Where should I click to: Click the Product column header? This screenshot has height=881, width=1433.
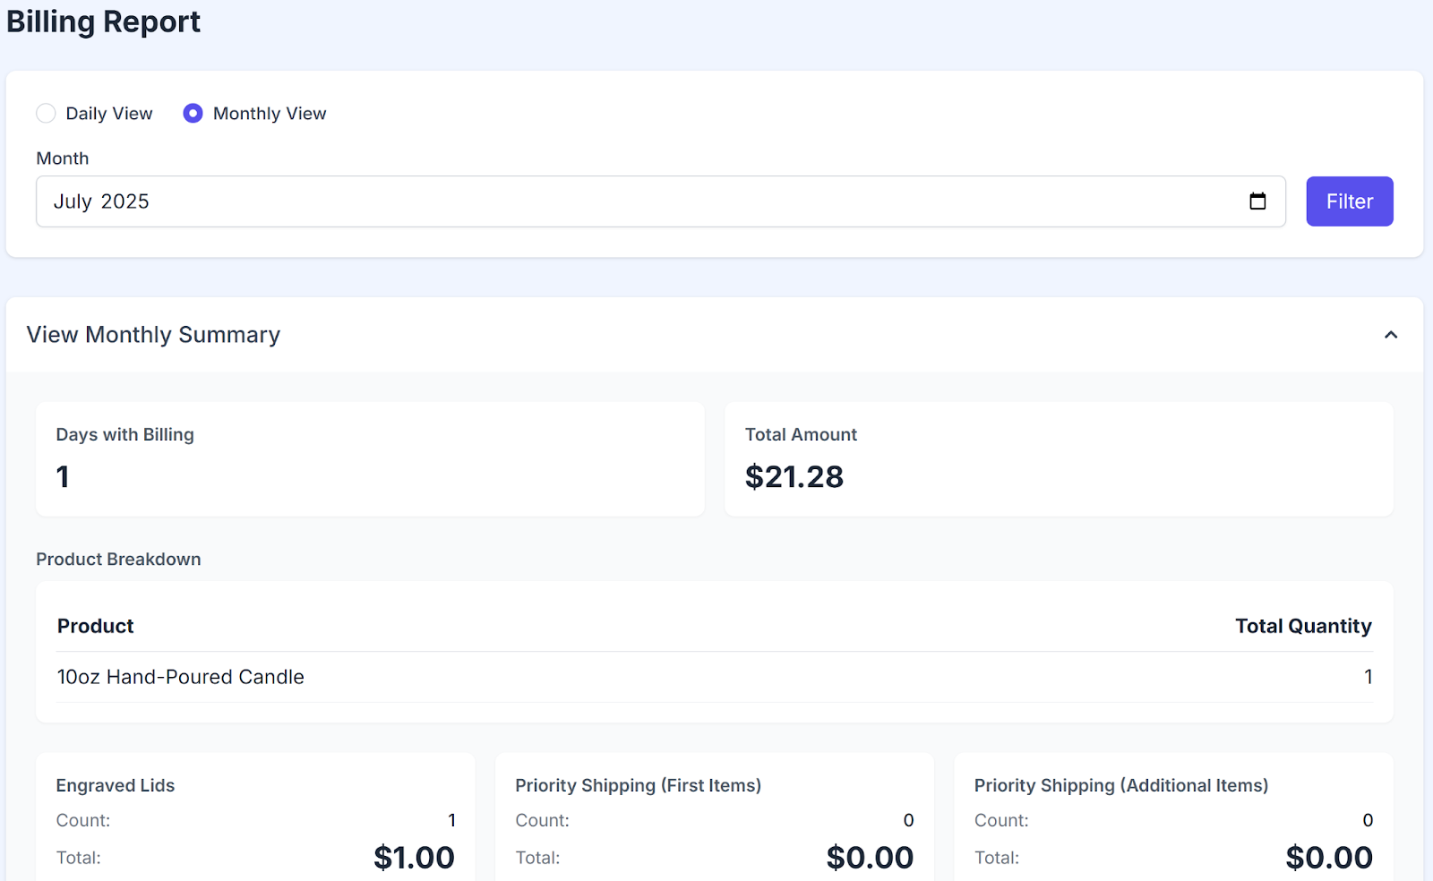pyautogui.click(x=96, y=626)
